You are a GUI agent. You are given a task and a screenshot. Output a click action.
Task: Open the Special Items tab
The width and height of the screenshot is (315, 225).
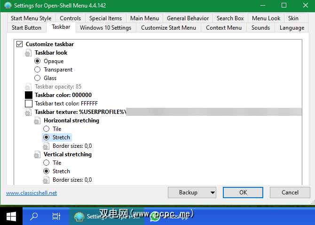click(105, 18)
